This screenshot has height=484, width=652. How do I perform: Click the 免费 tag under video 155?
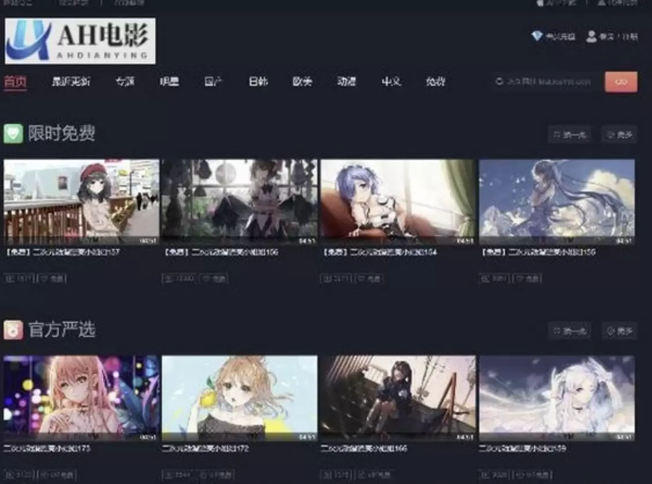[528, 278]
